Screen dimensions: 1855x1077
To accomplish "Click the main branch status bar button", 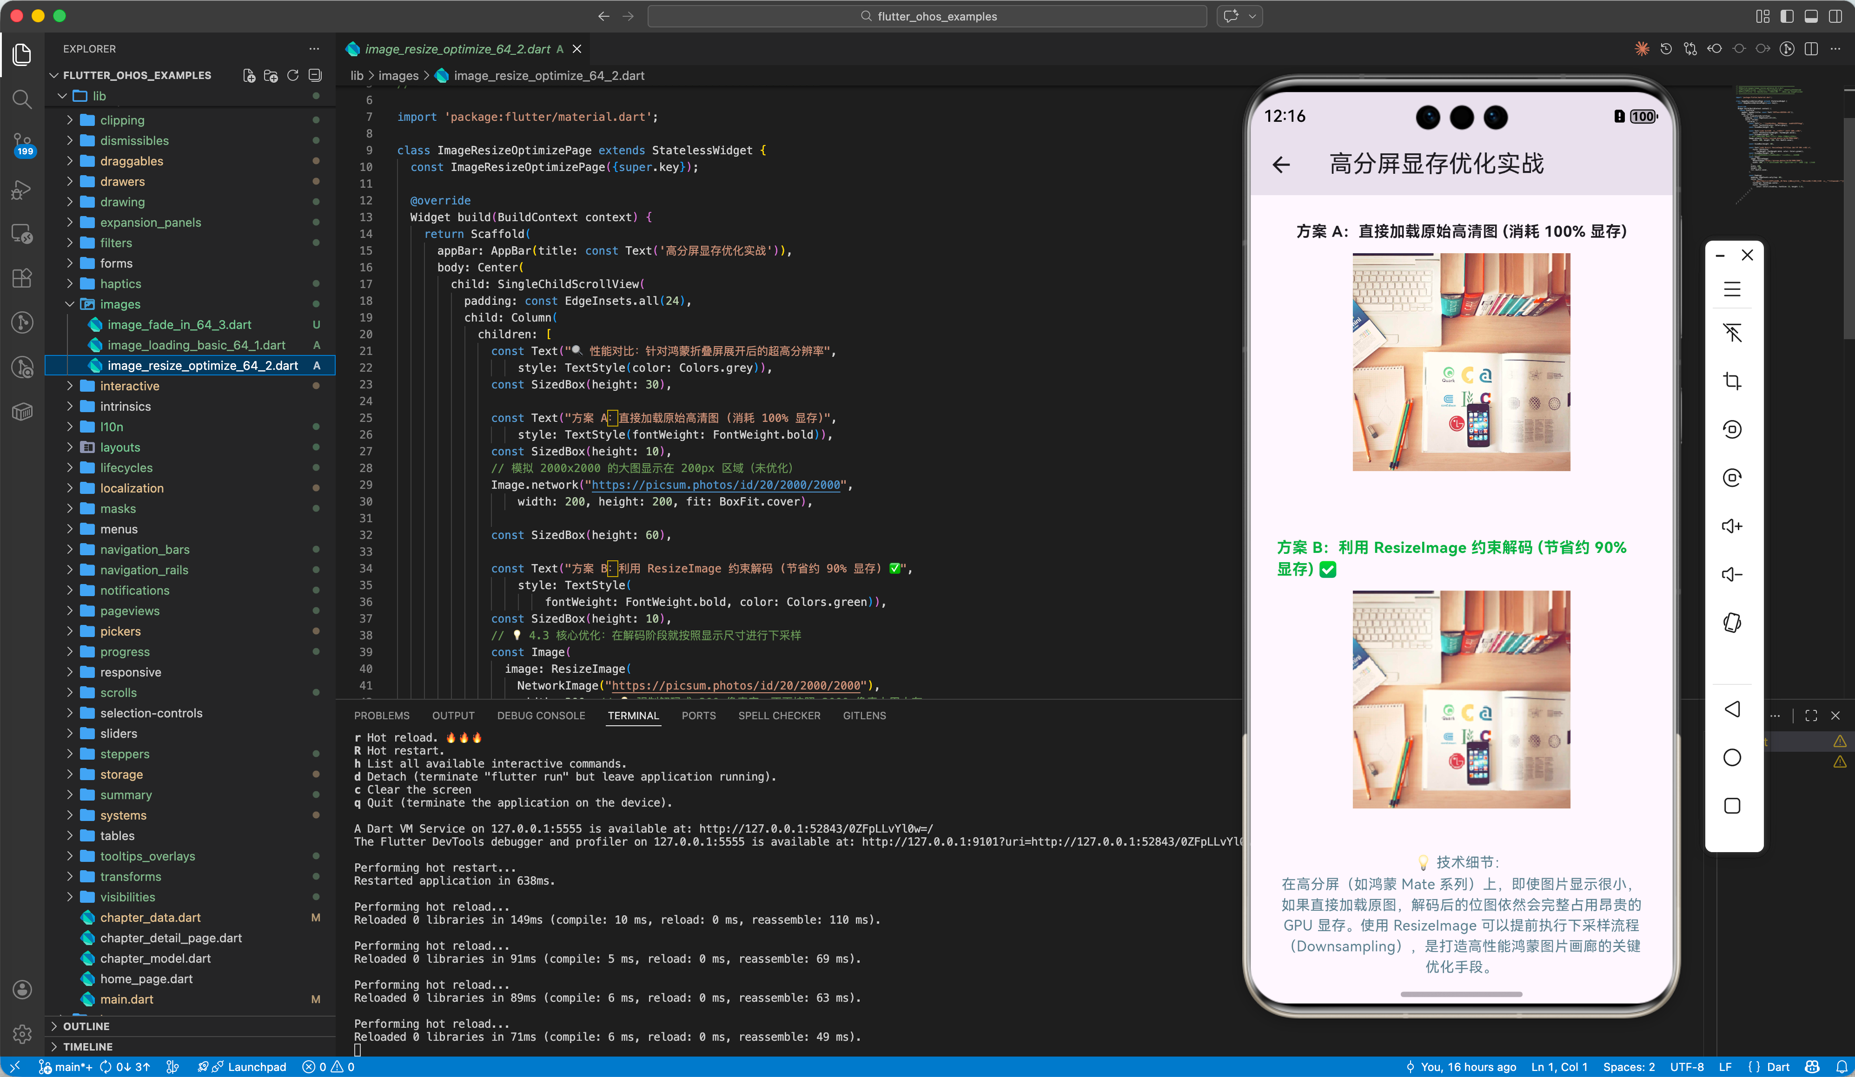I will (66, 1067).
